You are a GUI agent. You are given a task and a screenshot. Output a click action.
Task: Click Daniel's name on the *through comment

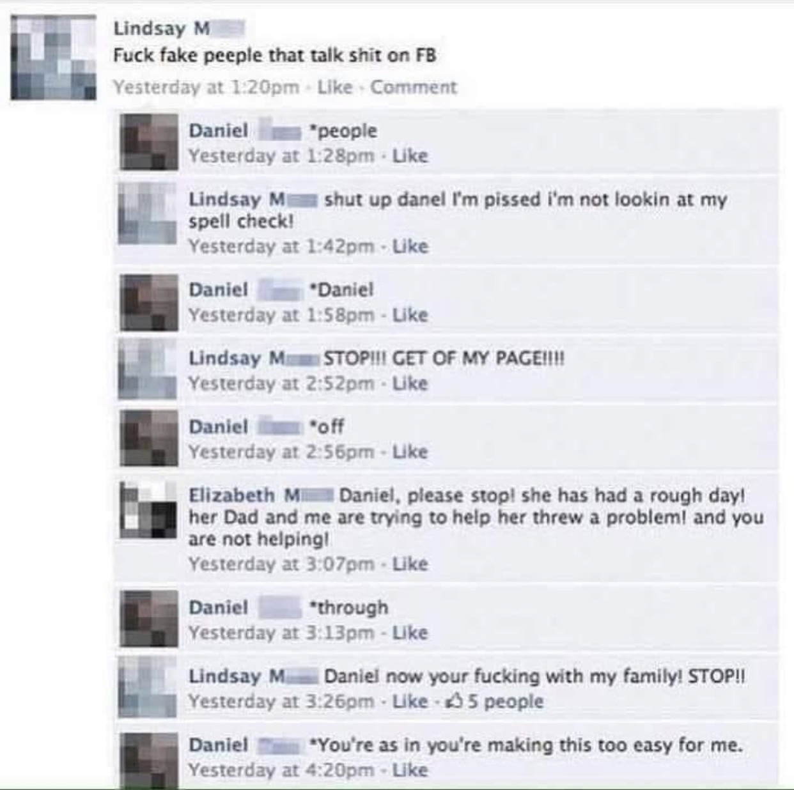pyautogui.click(x=218, y=607)
